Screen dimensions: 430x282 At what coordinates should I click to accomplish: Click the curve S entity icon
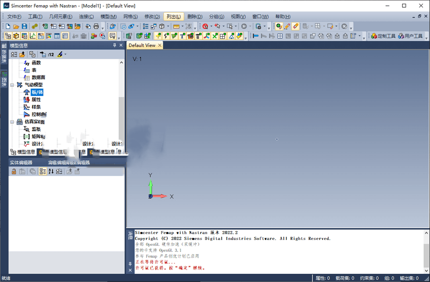(166, 36)
